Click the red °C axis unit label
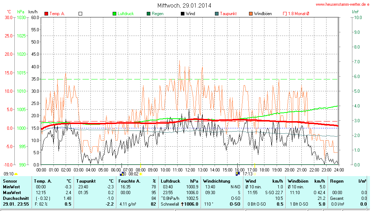 pyautogui.click(x=9, y=12)
